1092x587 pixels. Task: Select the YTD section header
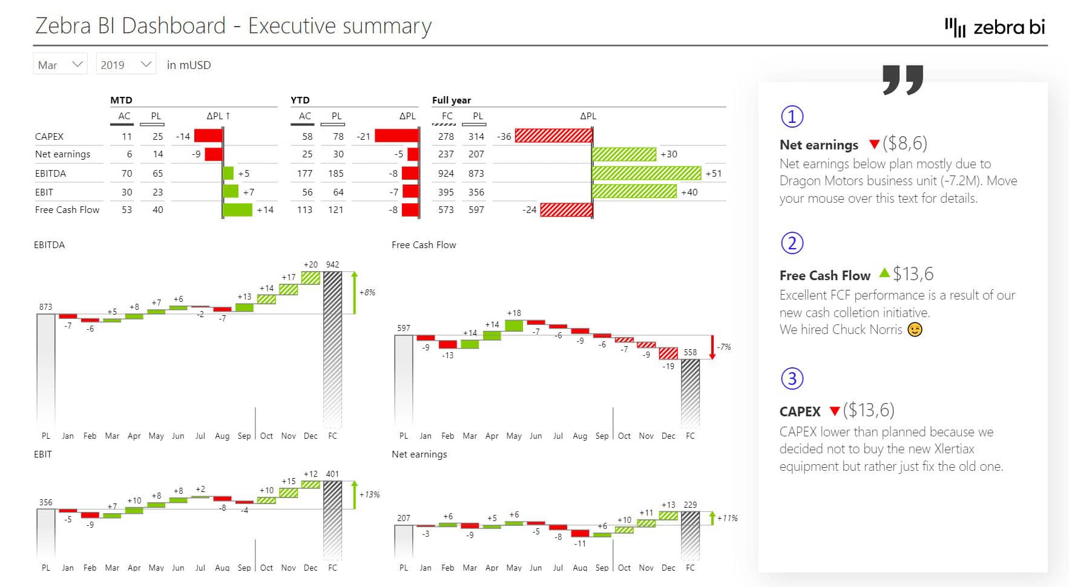[x=300, y=99]
